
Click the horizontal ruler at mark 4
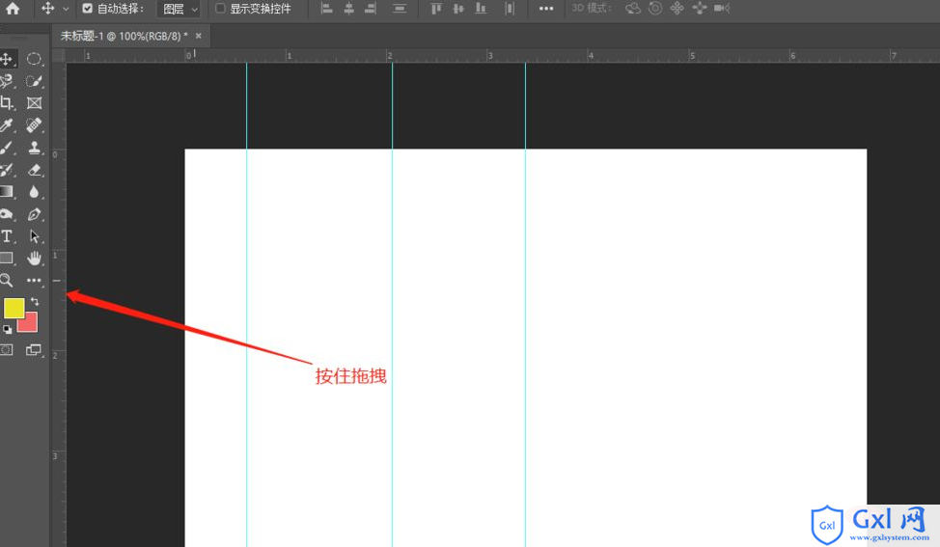(591, 56)
